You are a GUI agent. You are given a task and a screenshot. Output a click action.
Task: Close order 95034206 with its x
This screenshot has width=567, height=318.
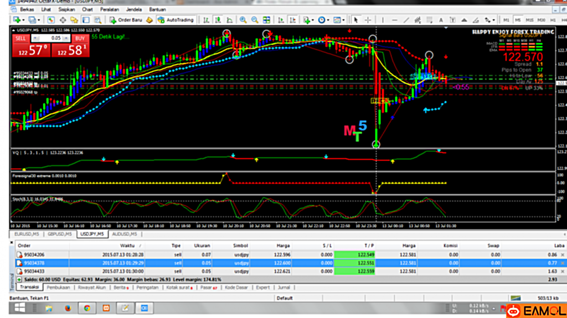pos(563,255)
